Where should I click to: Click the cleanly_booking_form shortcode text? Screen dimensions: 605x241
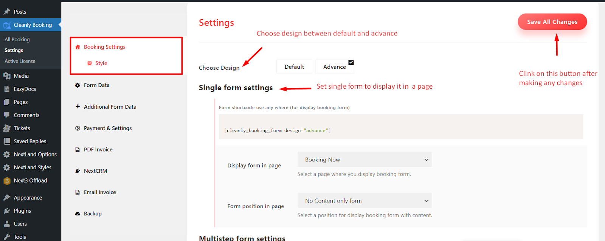pyautogui.click(x=278, y=130)
